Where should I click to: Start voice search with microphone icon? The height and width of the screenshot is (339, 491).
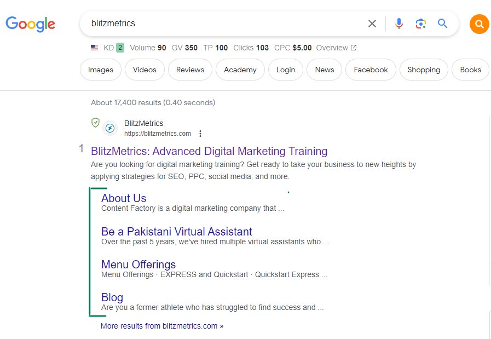point(399,24)
